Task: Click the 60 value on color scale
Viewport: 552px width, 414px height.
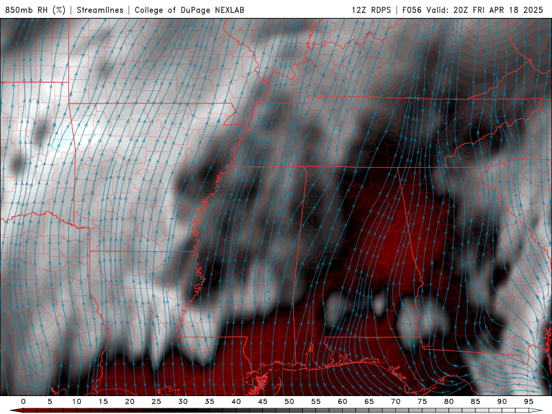Action: point(342,402)
